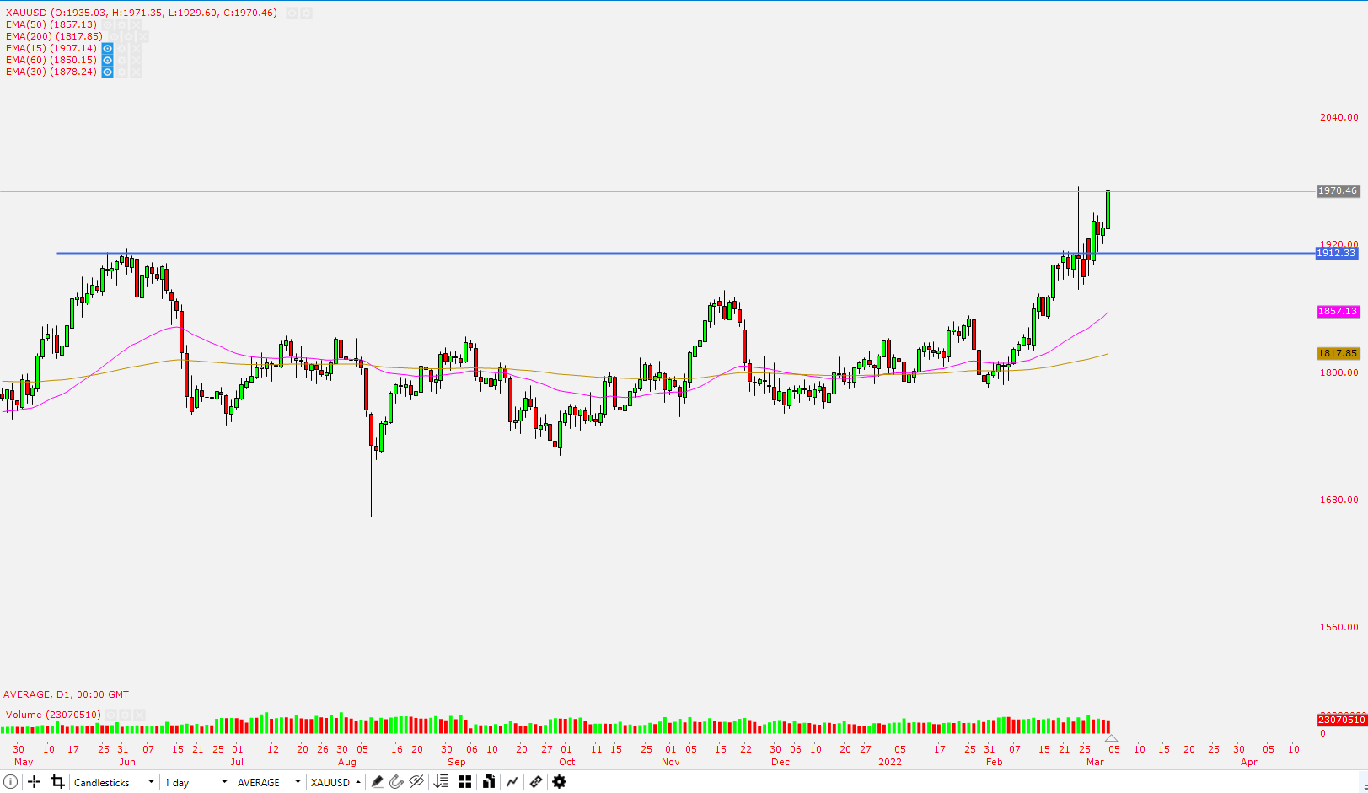Click the chart info button
This screenshot has width=1368, height=793.
point(13,782)
